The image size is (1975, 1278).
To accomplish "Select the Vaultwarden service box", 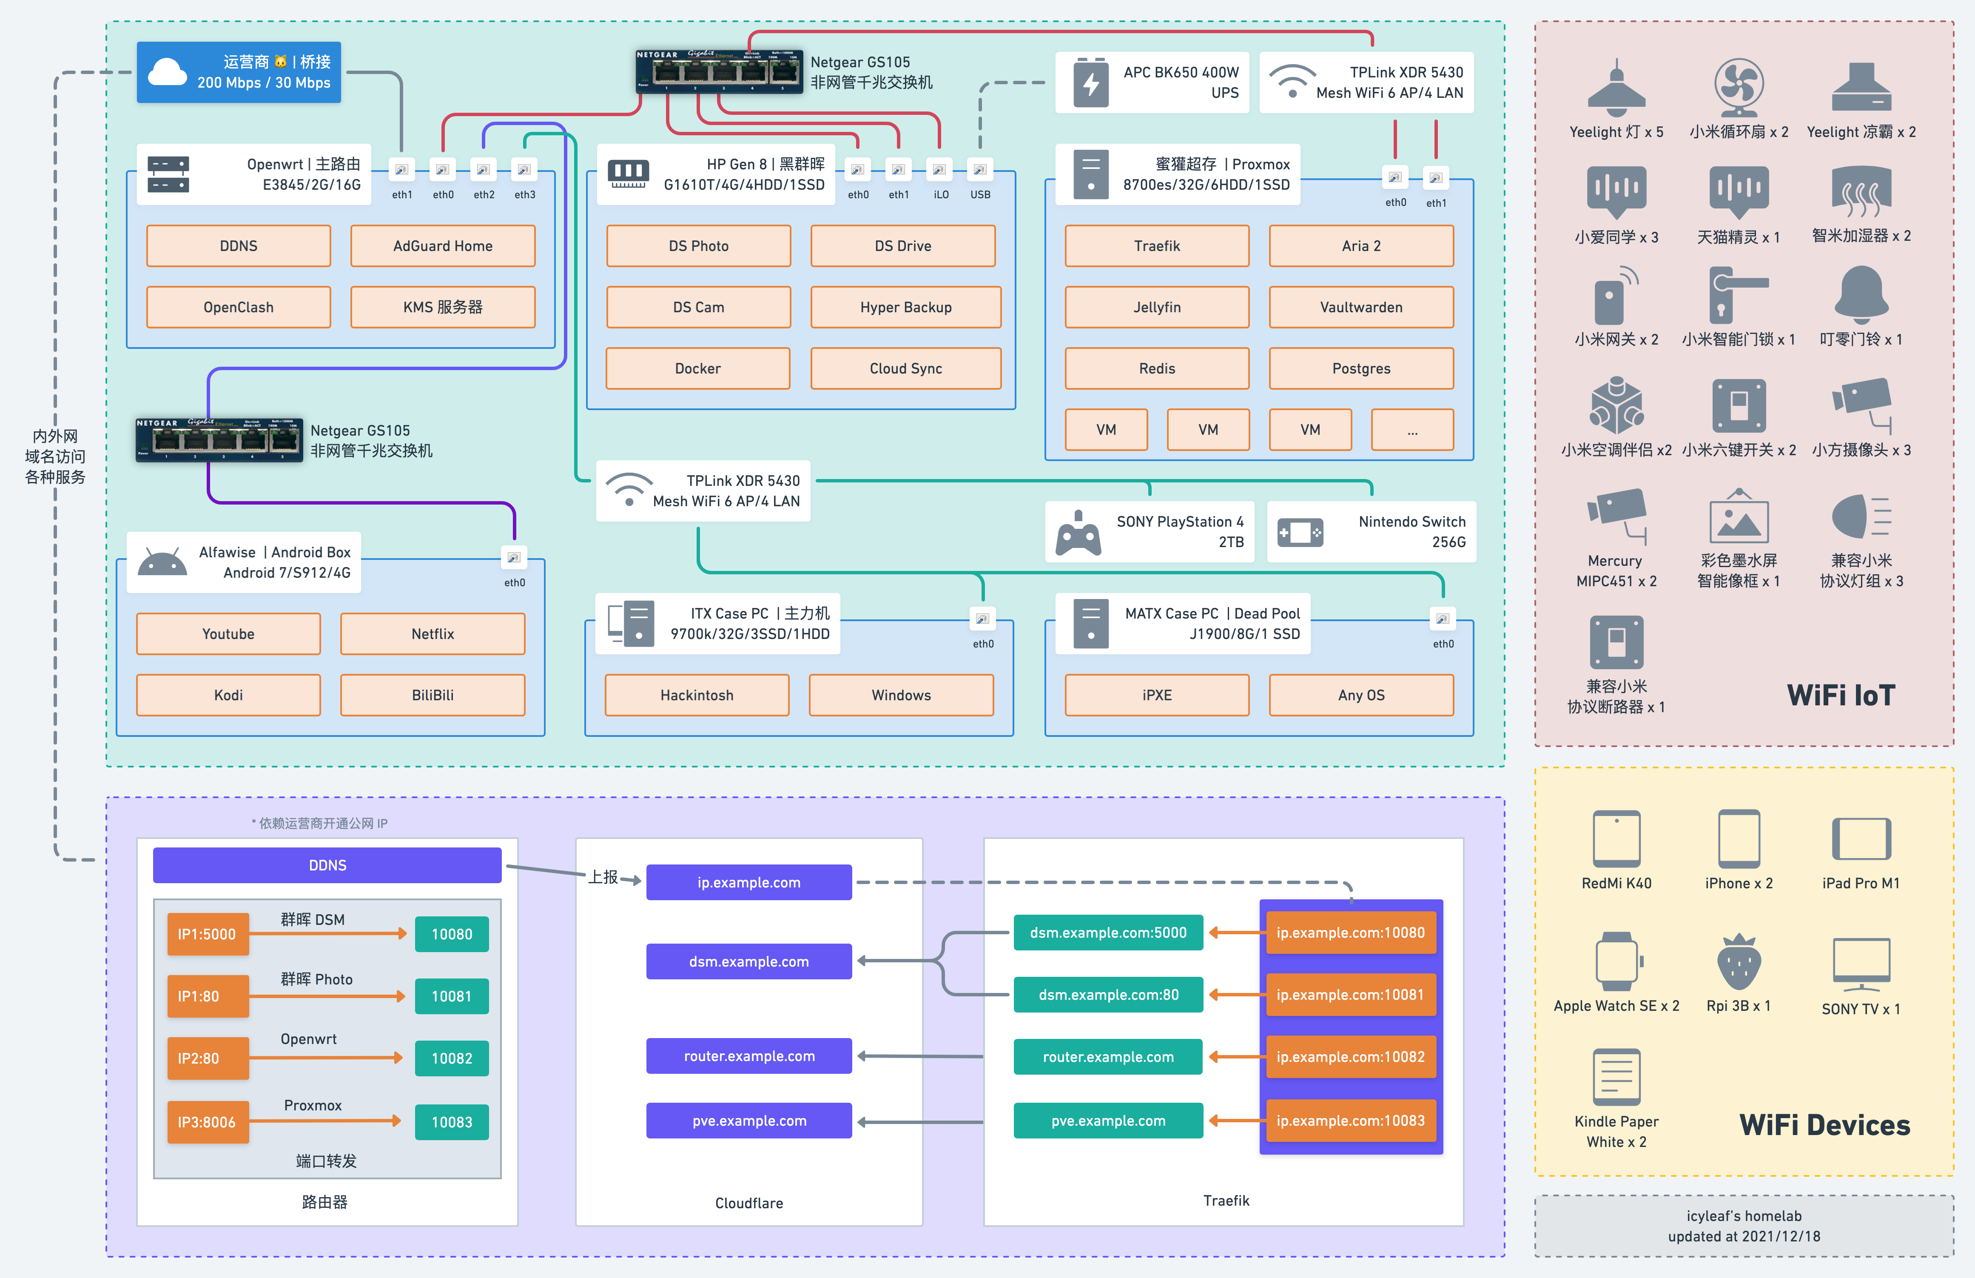I will point(1360,307).
